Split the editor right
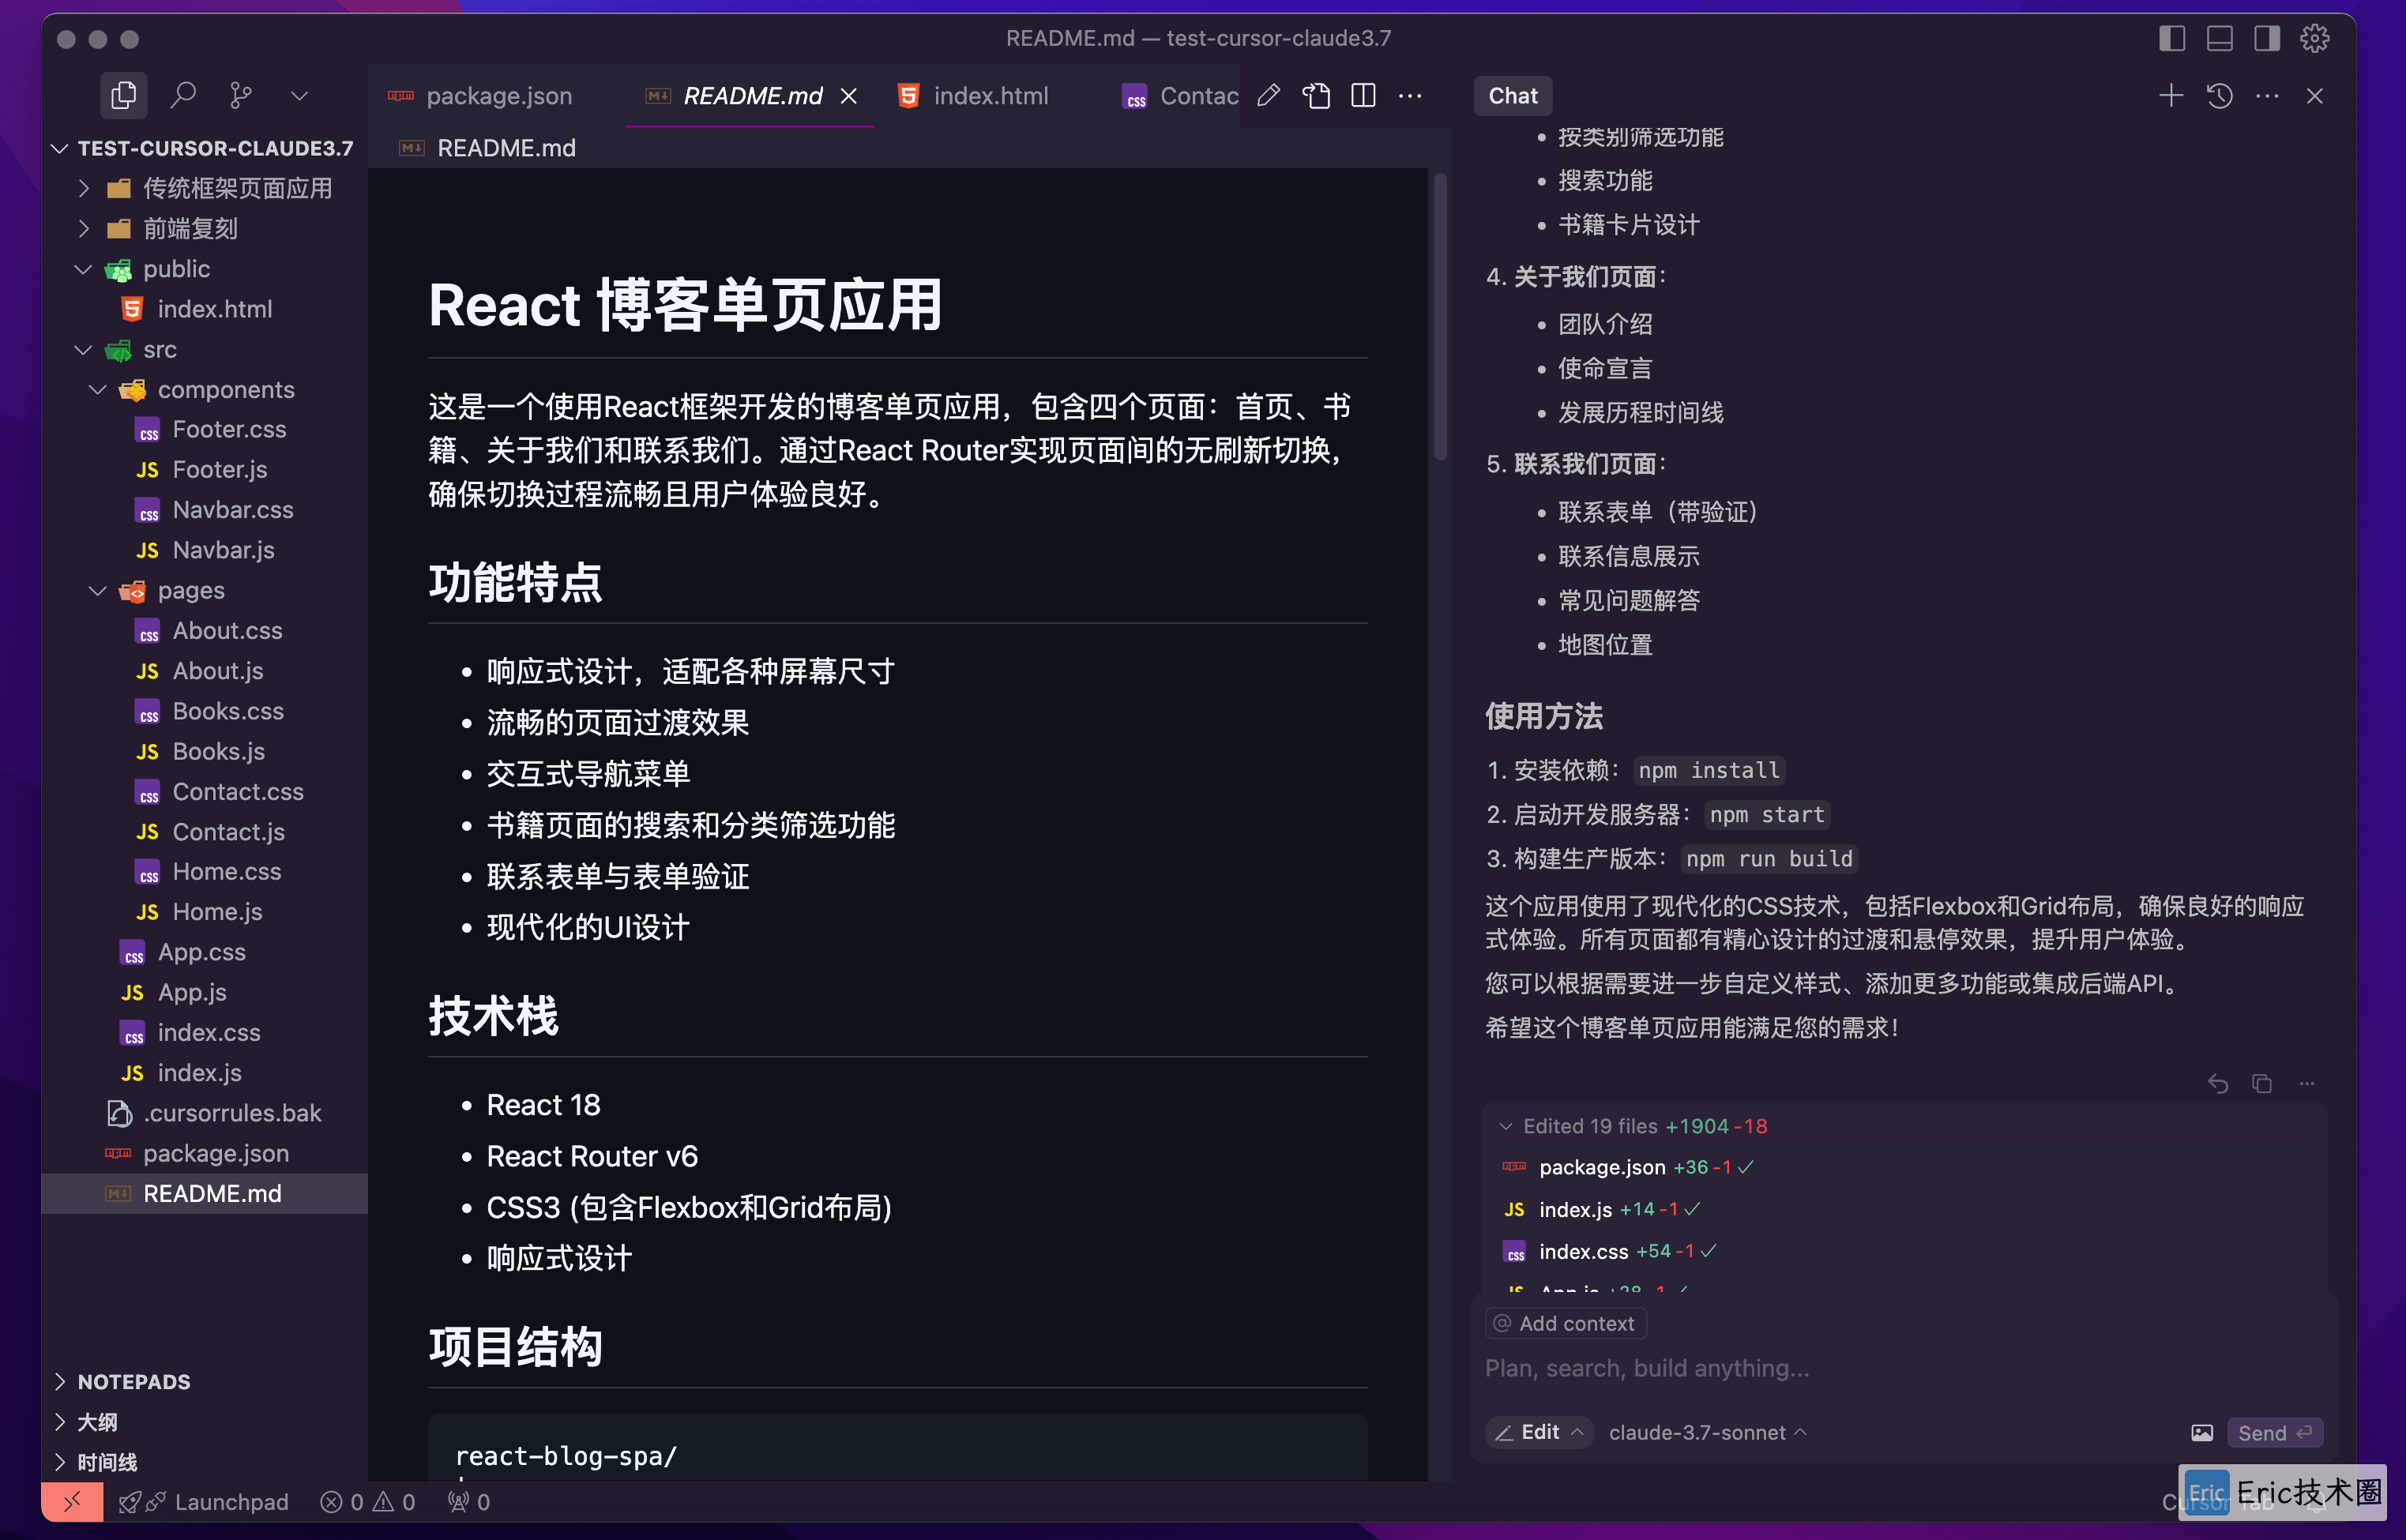Screen dimensions: 2406x1540 [x=1363, y=96]
